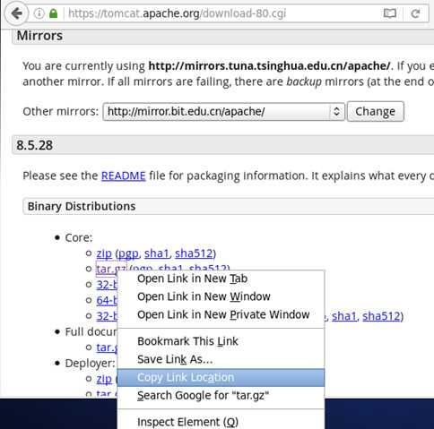The height and width of the screenshot is (429, 434).
Task: Click the mirrors.tuna.tsinghua.edu.cn mirror text
Action: tap(269, 66)
